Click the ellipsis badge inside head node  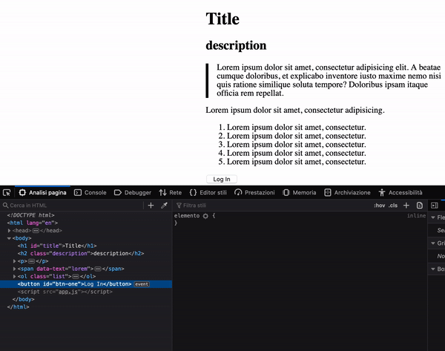[36, 231]
